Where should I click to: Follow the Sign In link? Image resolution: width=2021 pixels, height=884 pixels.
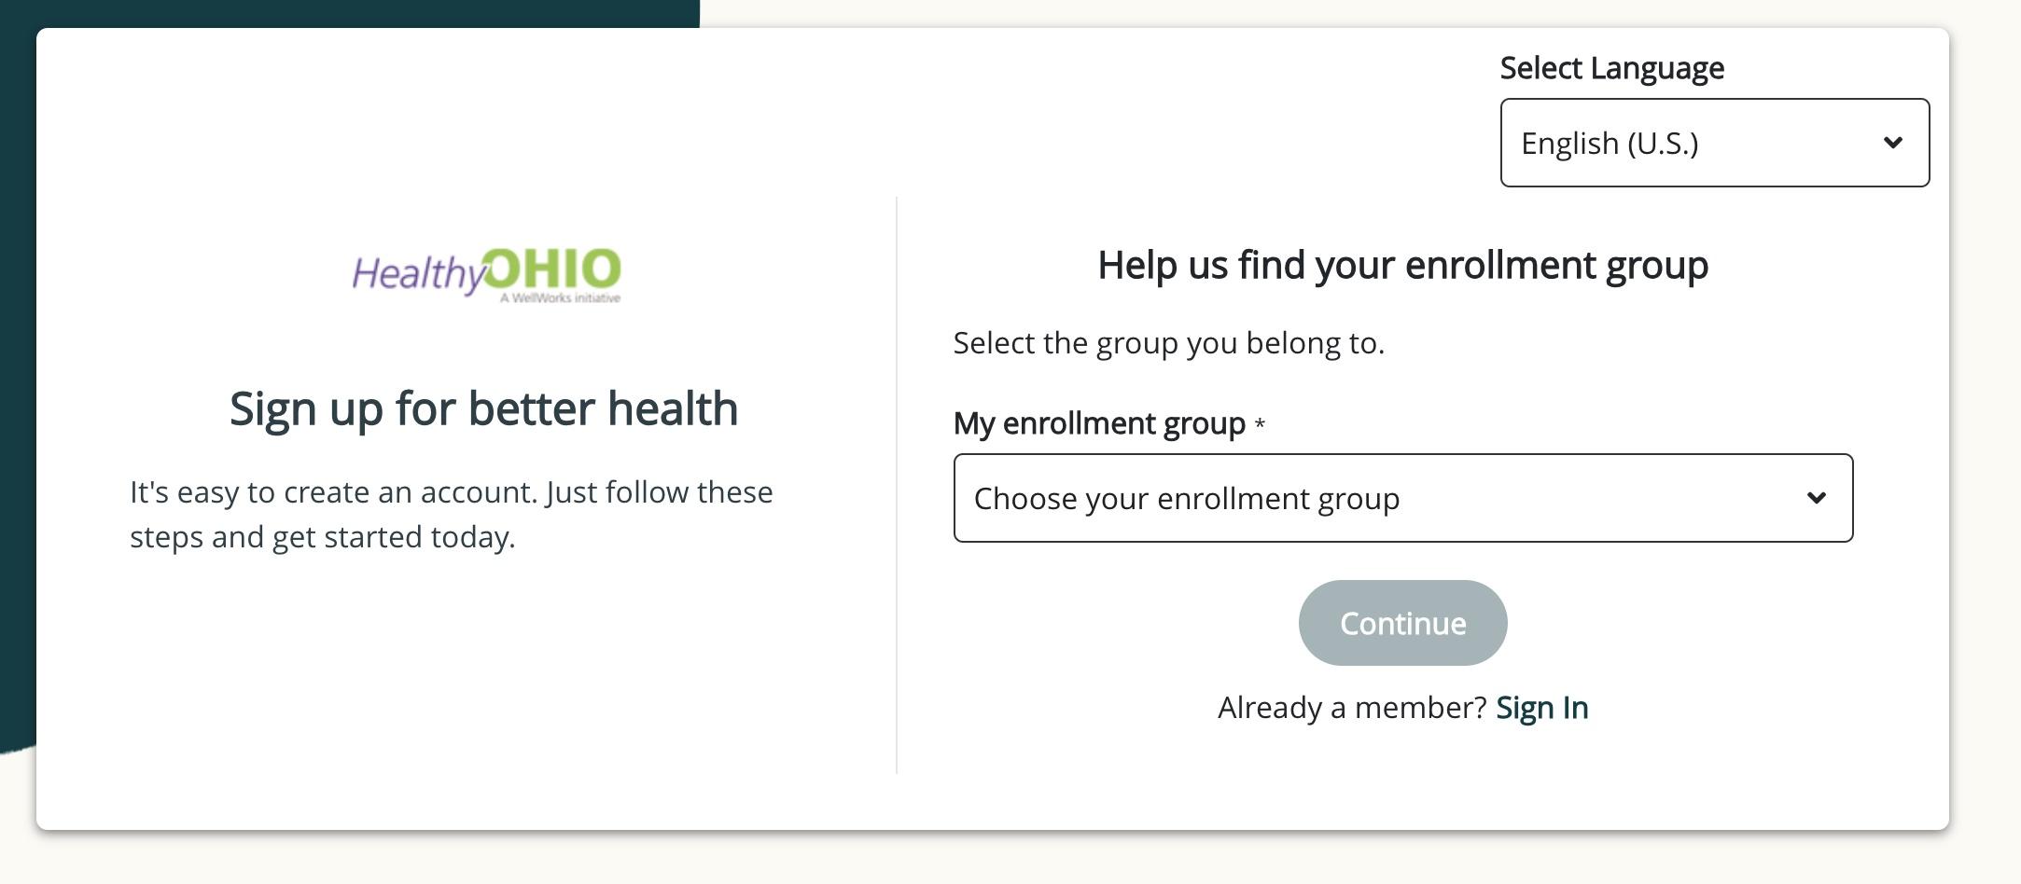click(x=1541, y=708)
